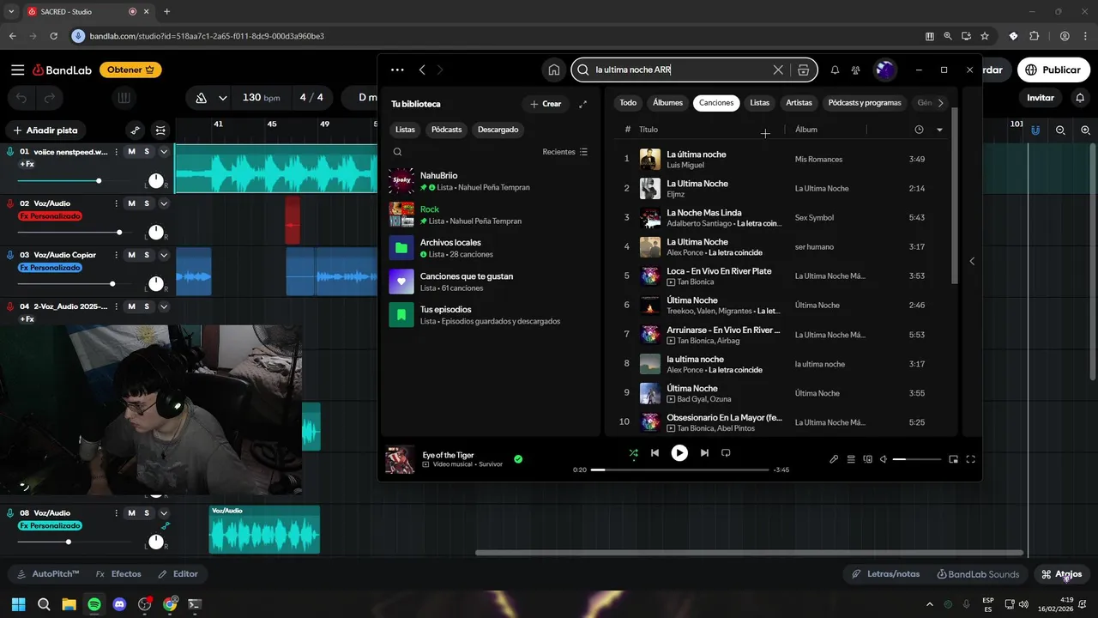Click Spotify home icon
1098x618 pixels.
(x=554, y=70)
